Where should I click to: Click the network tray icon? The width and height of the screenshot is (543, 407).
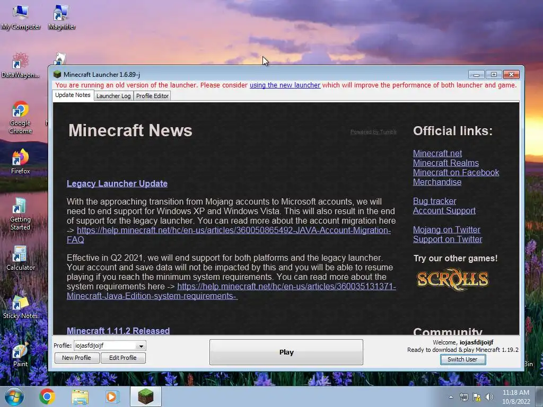pyautogui.click(x=463, y=397)
